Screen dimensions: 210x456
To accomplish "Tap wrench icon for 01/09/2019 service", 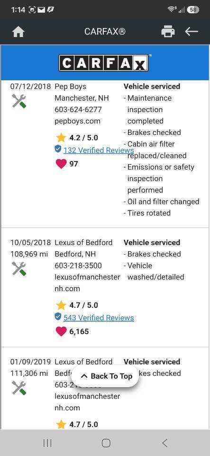I will point(19,388).
